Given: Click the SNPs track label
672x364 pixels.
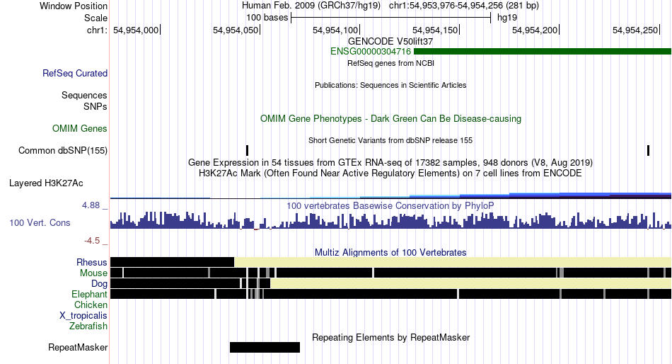Looking at the screenshot, I should pyautogui.click(x=95, y=106).
